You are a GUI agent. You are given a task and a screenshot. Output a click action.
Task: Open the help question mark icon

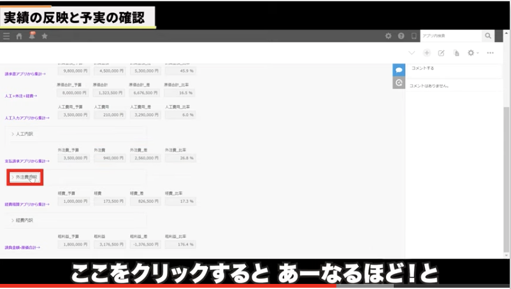(x=401, y=36)
